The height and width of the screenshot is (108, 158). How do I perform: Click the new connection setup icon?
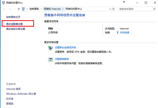(51, 48)
